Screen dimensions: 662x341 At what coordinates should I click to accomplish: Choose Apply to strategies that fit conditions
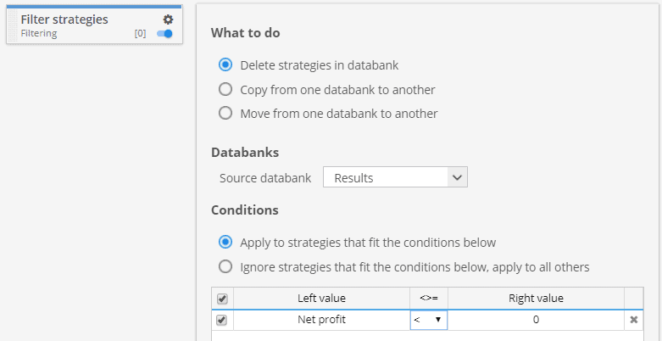225,243
